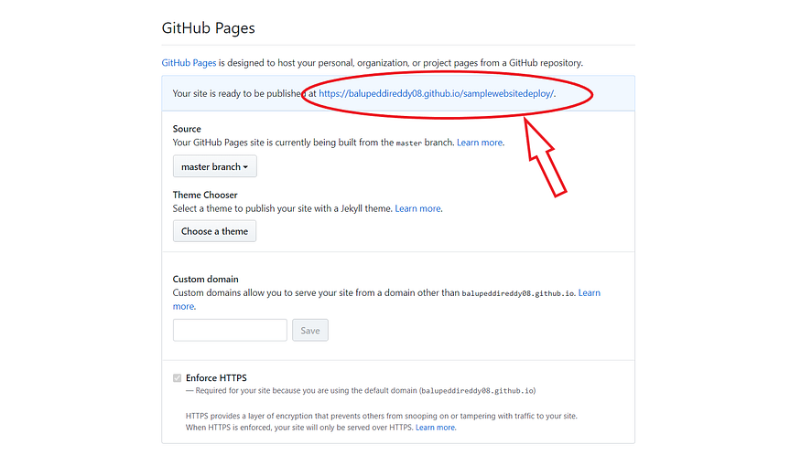Viewport: 801px width, 455px height.
Task: Click the 'balupeddireddy08.github.io' code text in Custom domain
Action: point(518,293)
